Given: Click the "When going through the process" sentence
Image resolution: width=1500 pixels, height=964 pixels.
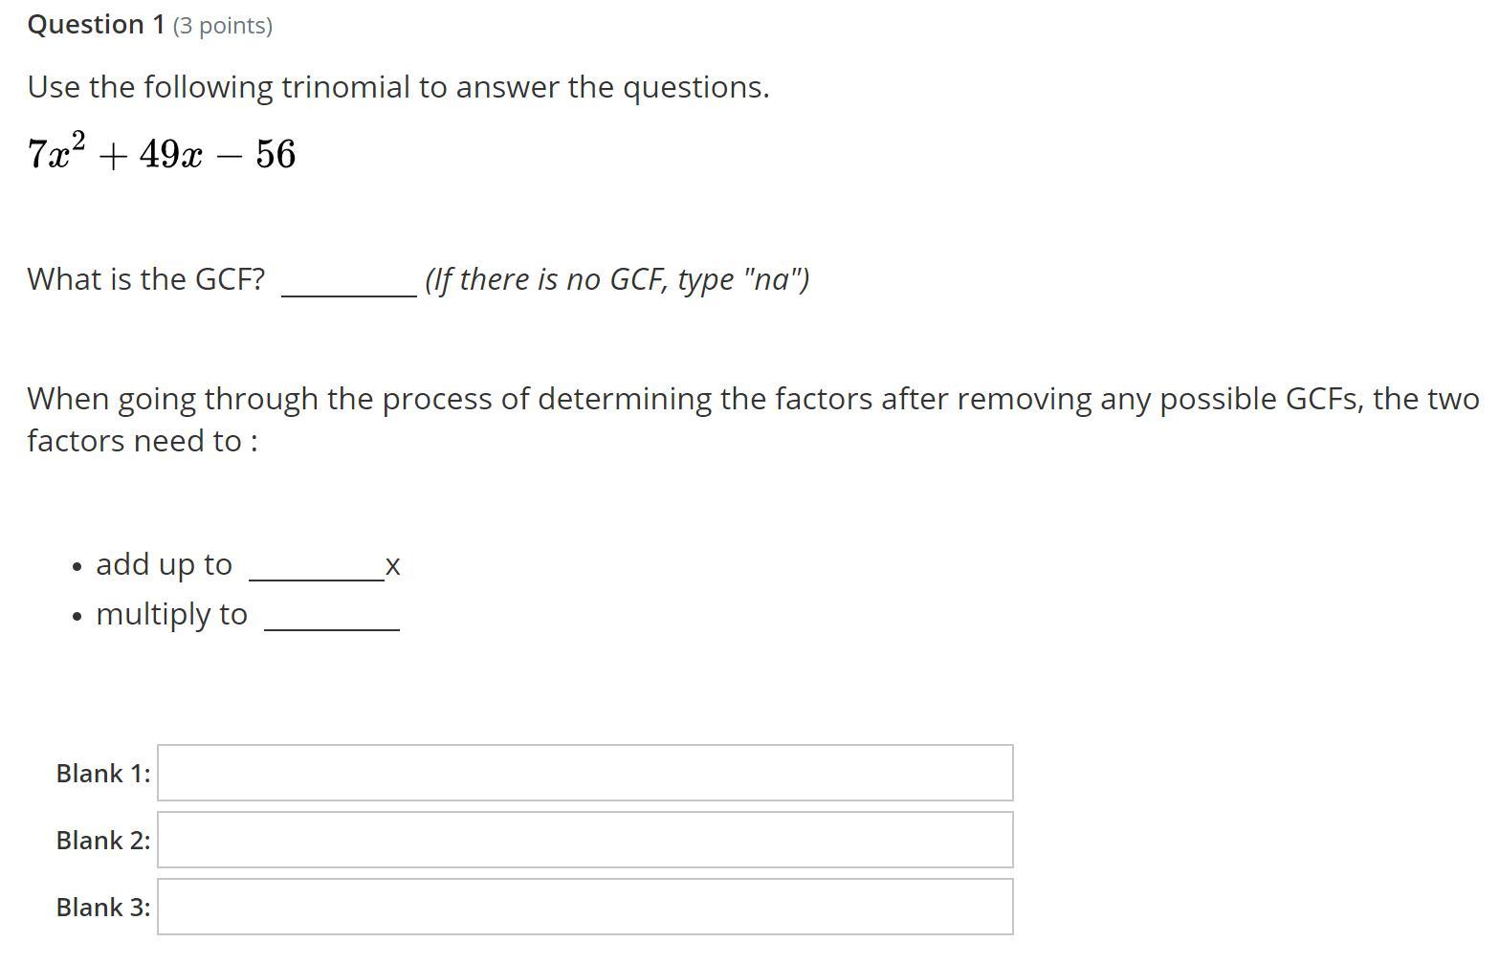Looking at the screenshot, I should point(753,399).
